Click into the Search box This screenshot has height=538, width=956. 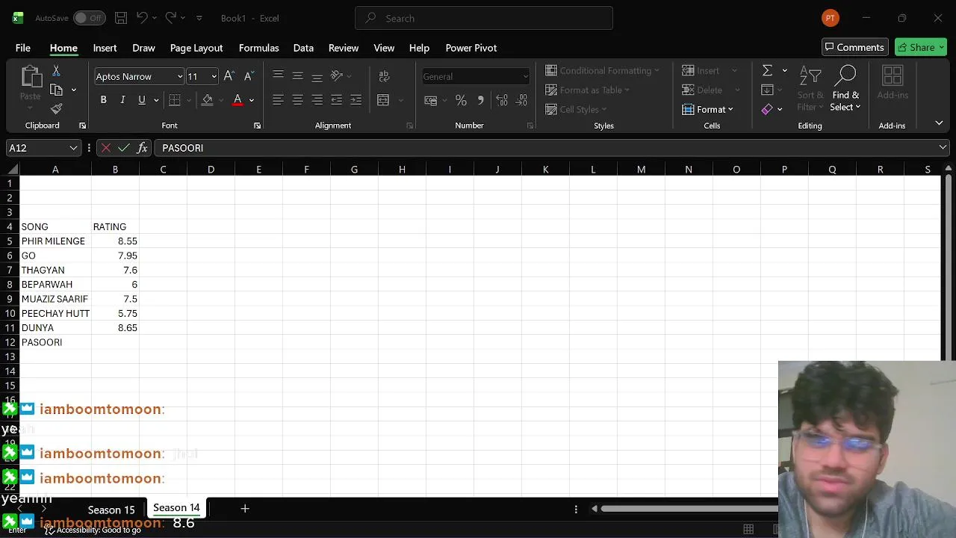click(x=484, y=18)
